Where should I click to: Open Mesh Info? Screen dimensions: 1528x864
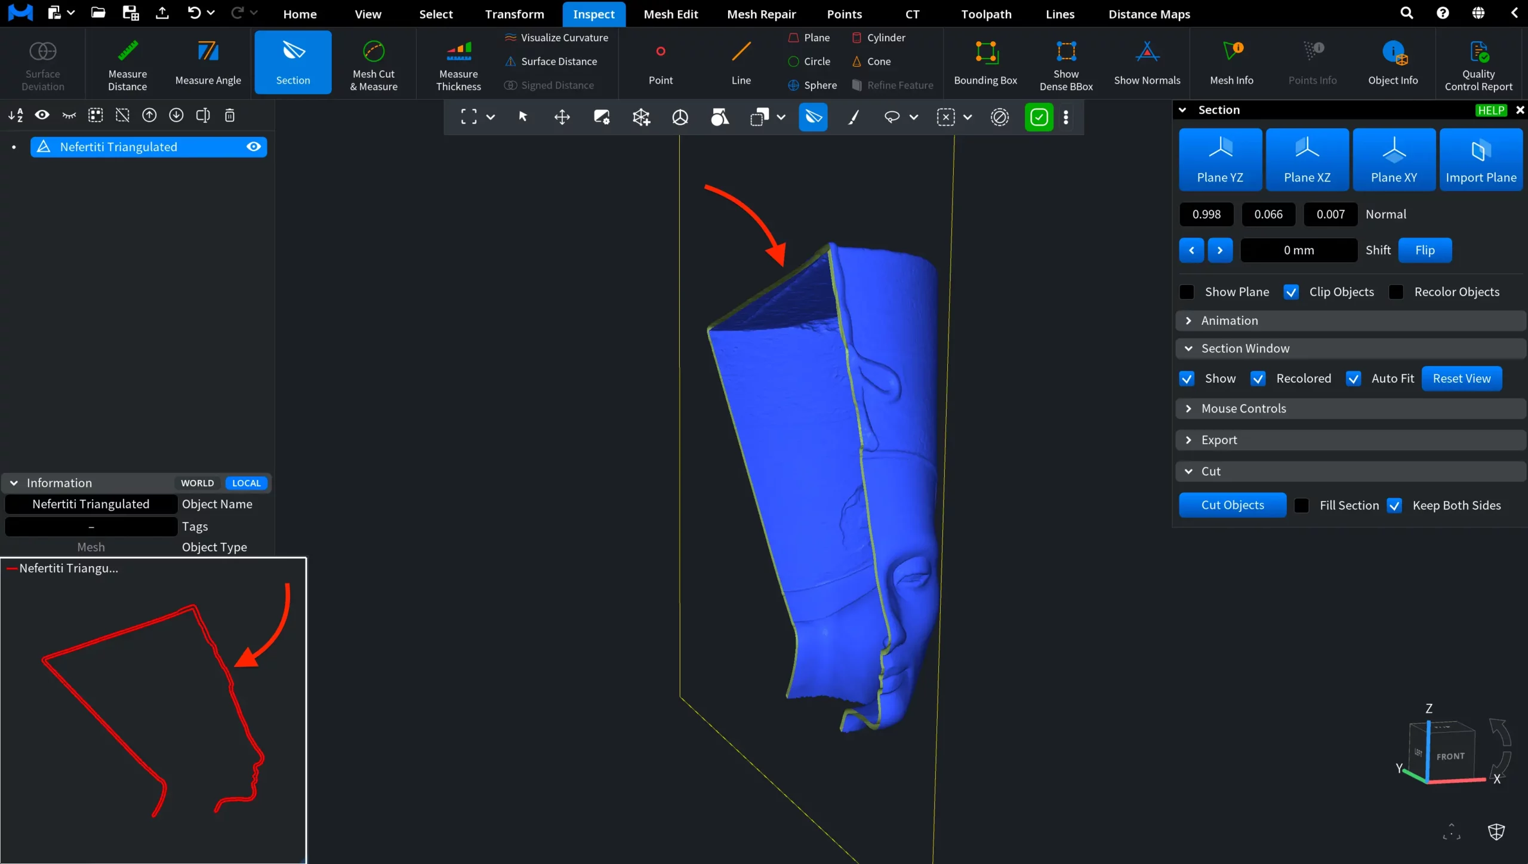(1231, 63)
